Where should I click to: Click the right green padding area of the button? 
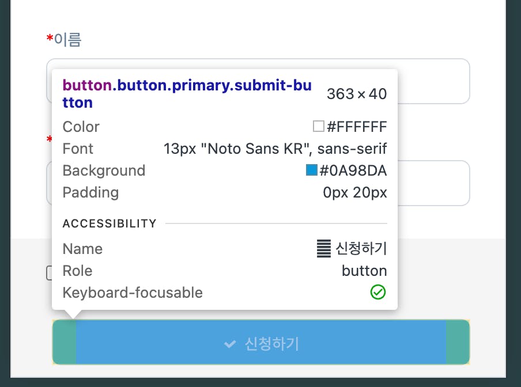458,342
